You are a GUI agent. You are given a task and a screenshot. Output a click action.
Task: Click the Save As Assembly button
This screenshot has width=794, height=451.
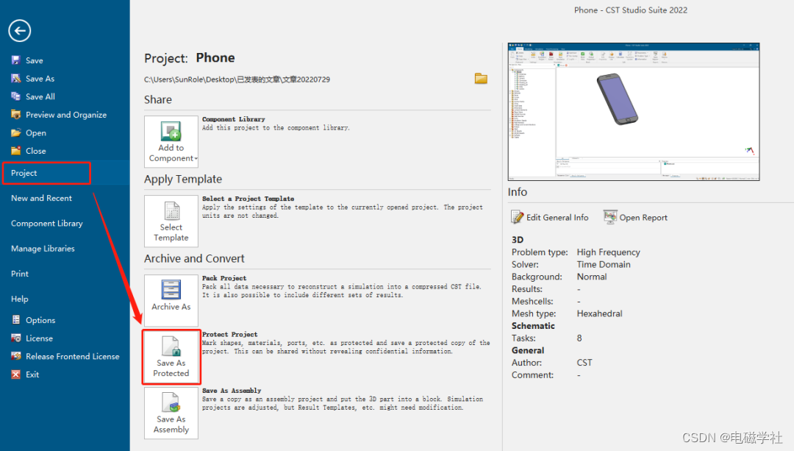pos(171,413)
